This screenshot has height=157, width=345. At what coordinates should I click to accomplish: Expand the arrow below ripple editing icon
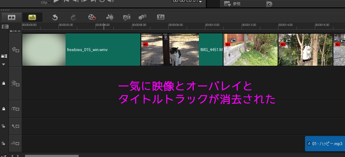pos(4,65)
